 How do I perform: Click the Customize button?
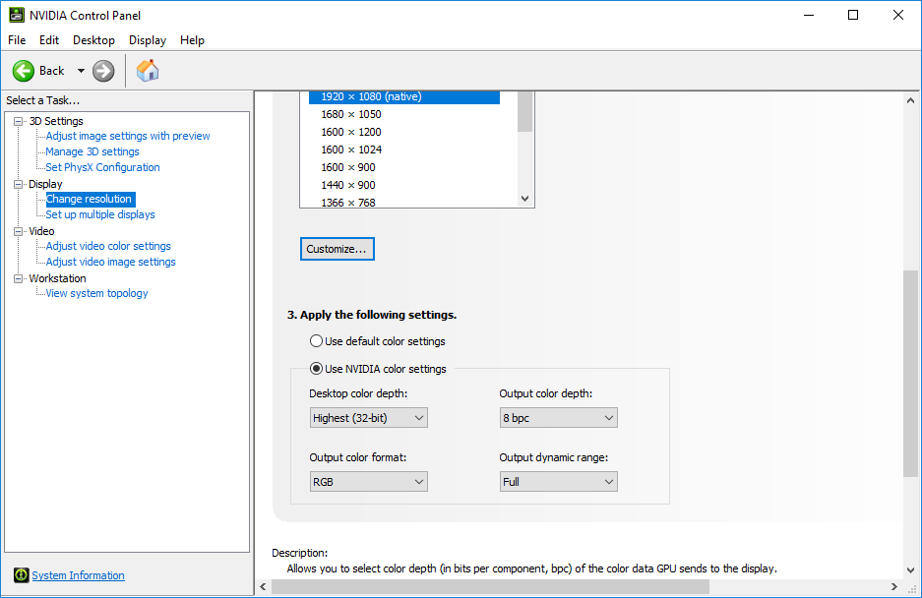coord(337,249)
